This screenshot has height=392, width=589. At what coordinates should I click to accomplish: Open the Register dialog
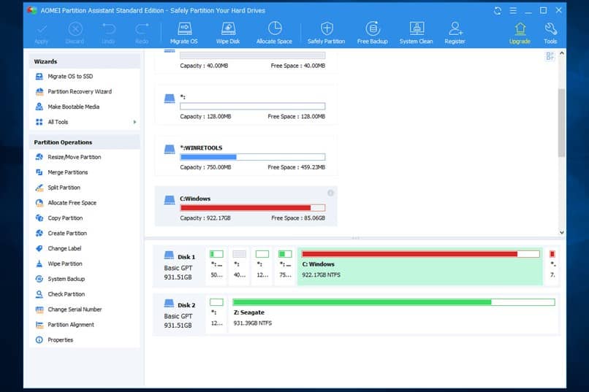click(x=455, y=33)
